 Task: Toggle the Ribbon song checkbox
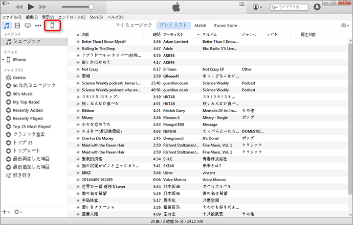click(x=78, y=111)
